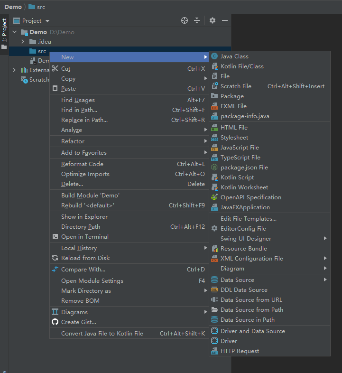Open Project panel settings gear

[x=213, y=21]
